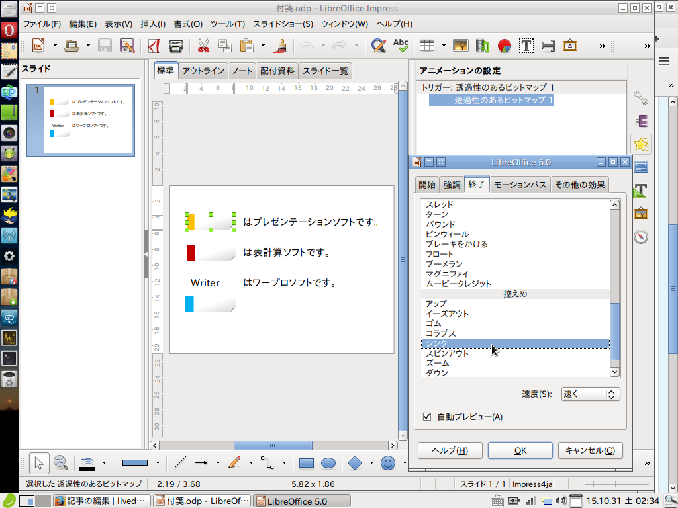Select the スピンアウト effect
678x508 pixels.
pyautogui.click(x=515, y=353)
